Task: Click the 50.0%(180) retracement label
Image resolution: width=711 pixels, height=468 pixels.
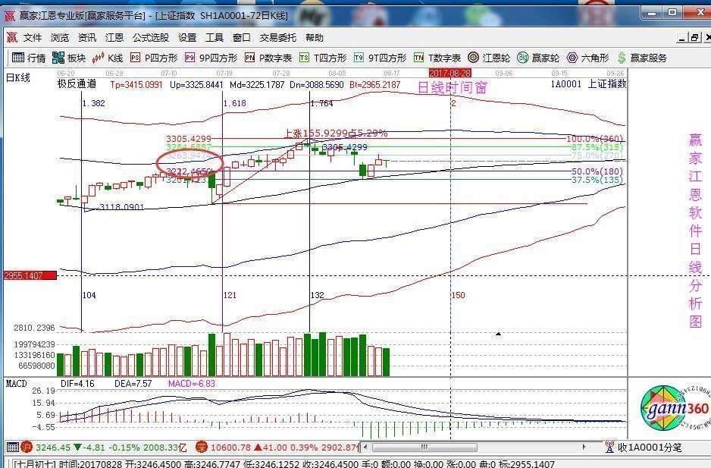Action: point(597,171)
